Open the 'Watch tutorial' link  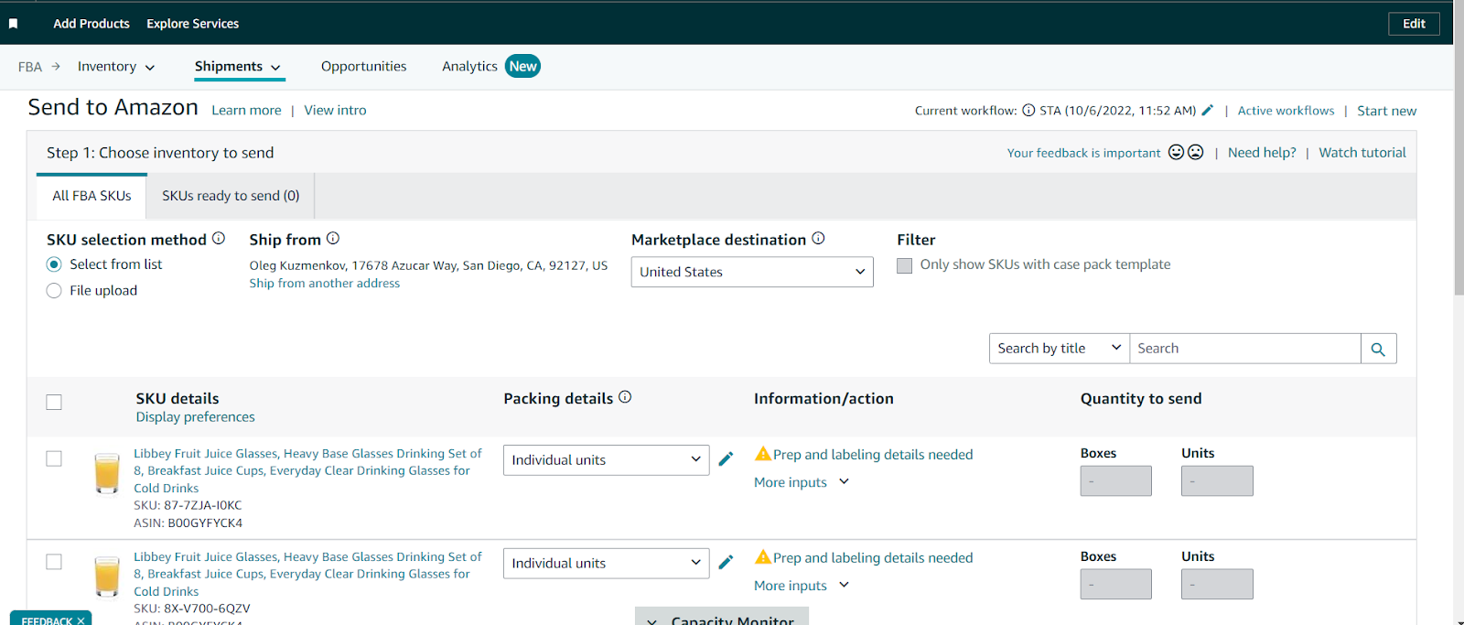tap(1362, 153)
